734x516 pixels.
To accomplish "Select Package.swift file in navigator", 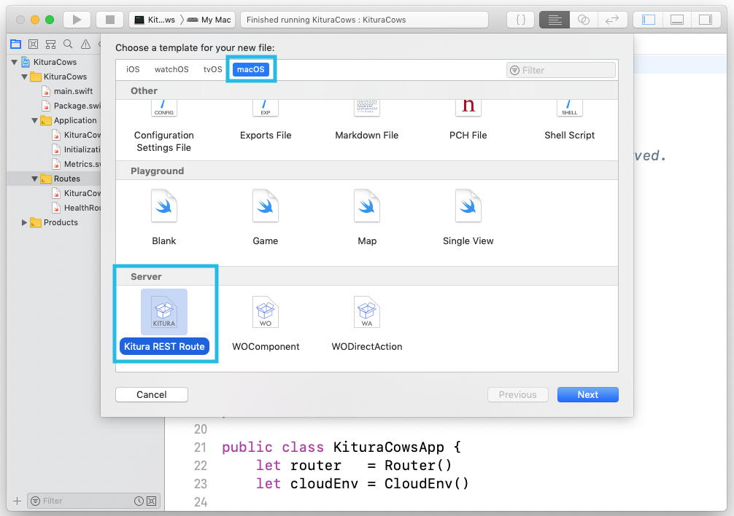I will point(71,106).
